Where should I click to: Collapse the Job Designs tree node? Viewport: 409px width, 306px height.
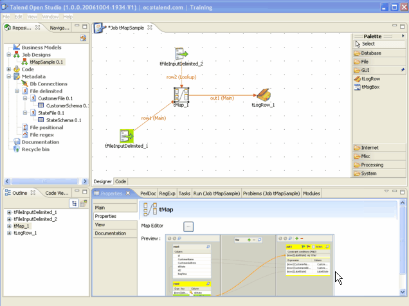pos(8,55)
